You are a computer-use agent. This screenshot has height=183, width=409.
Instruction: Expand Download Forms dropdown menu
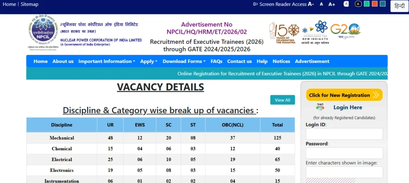(184, 61)
